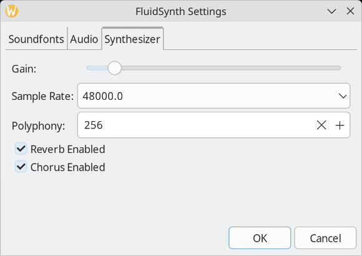Confirm settings with the OK button
362x256 pixels.
click(260, 238)
